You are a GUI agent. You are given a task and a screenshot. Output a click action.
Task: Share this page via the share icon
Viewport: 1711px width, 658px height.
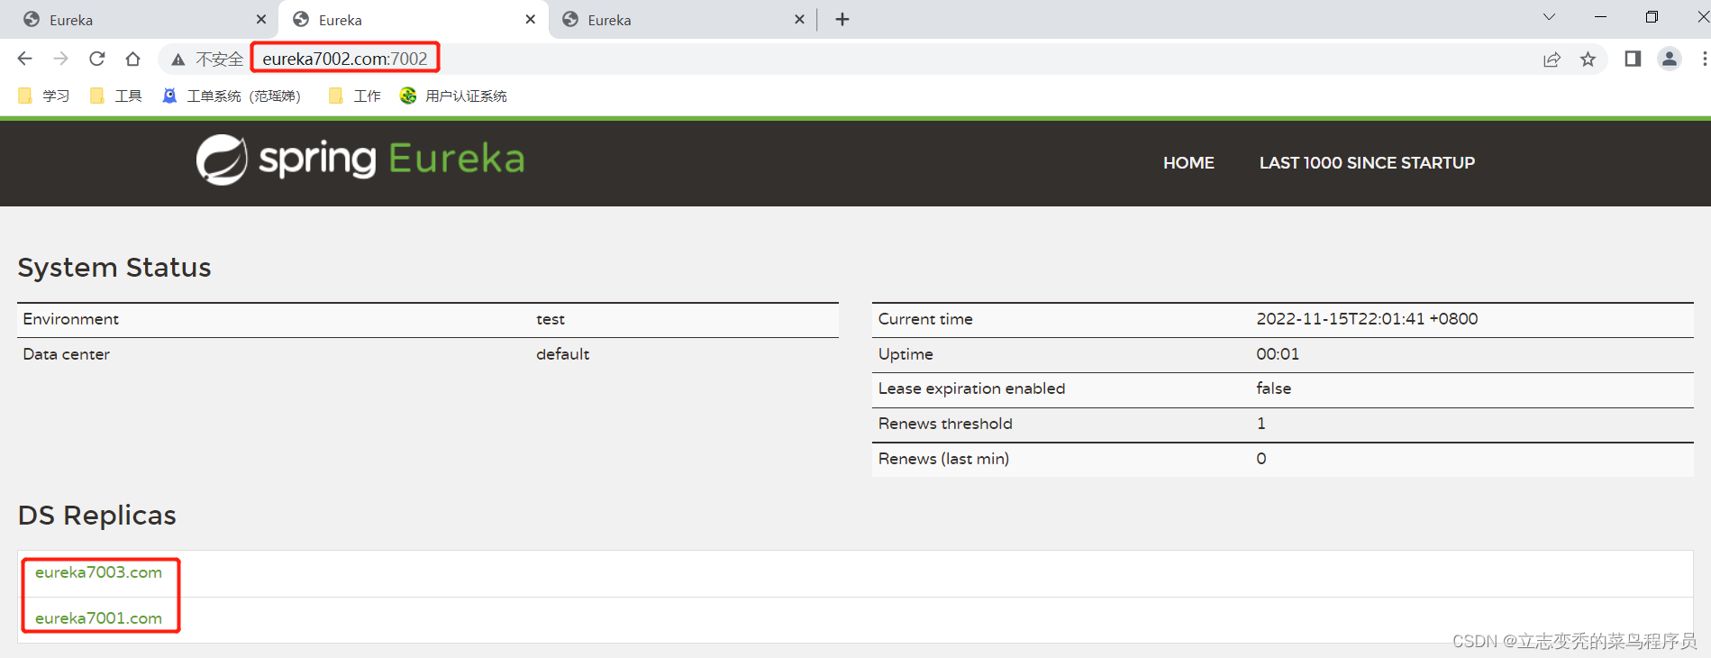click(x=1552, y=59)
